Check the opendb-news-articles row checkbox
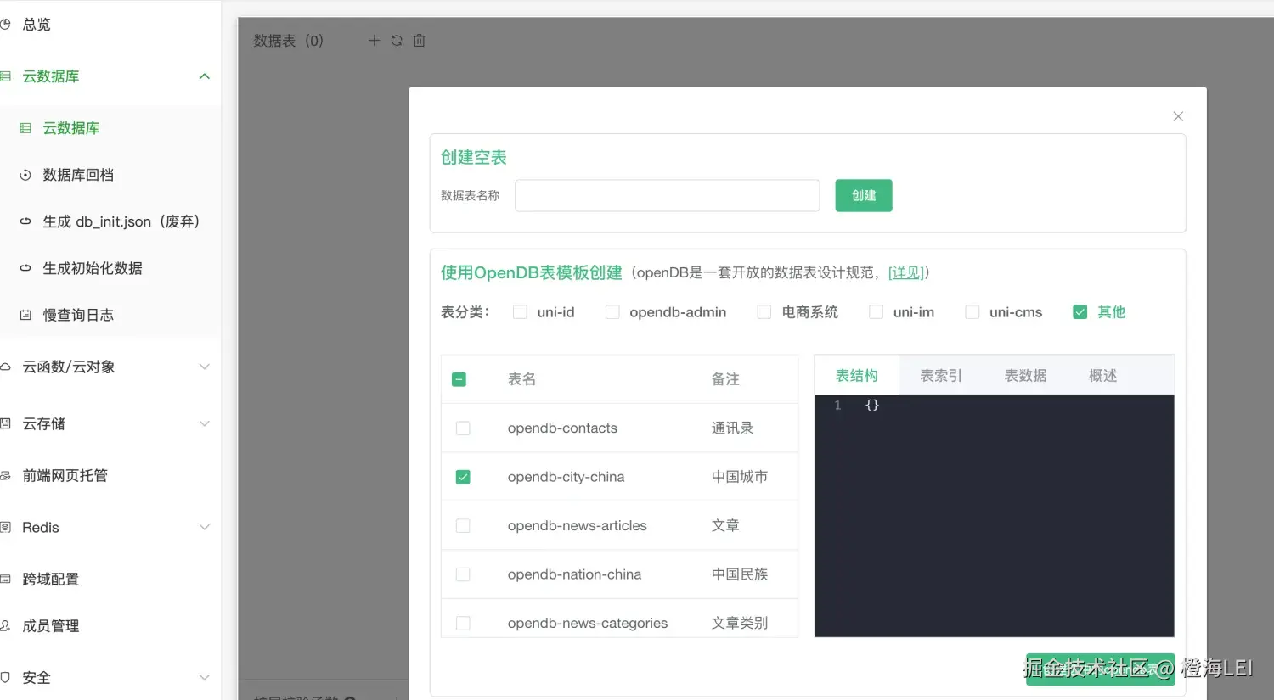This screenshot has width=1274, height=700. pos(463,526)
